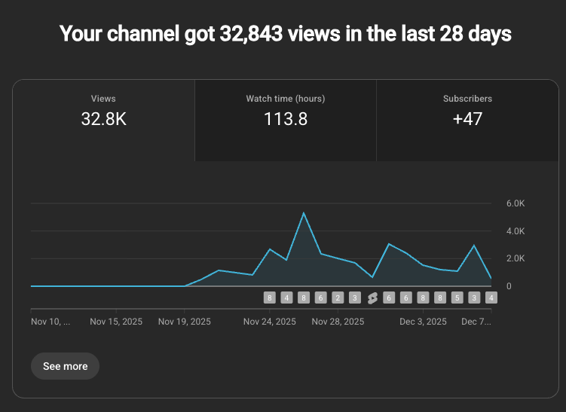Click the 32.8K views value
The height and width of the screenshot is (412, 566).
pyautogui.click(x=103, y=119)
